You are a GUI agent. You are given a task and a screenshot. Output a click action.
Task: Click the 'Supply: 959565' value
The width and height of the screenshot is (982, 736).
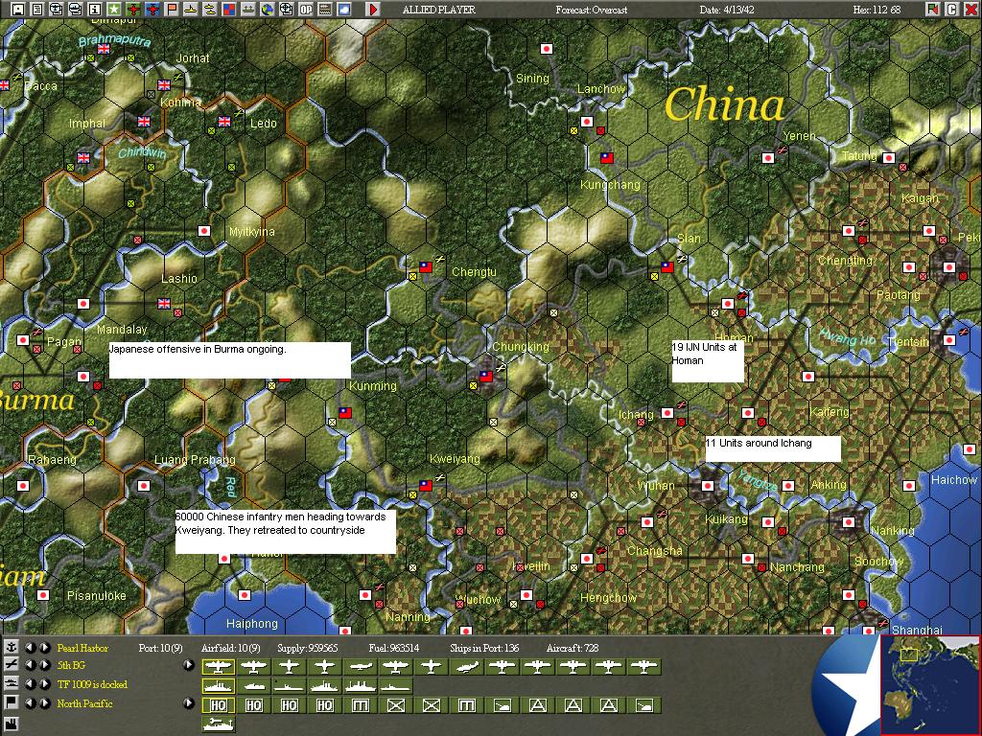pos(308,648)
